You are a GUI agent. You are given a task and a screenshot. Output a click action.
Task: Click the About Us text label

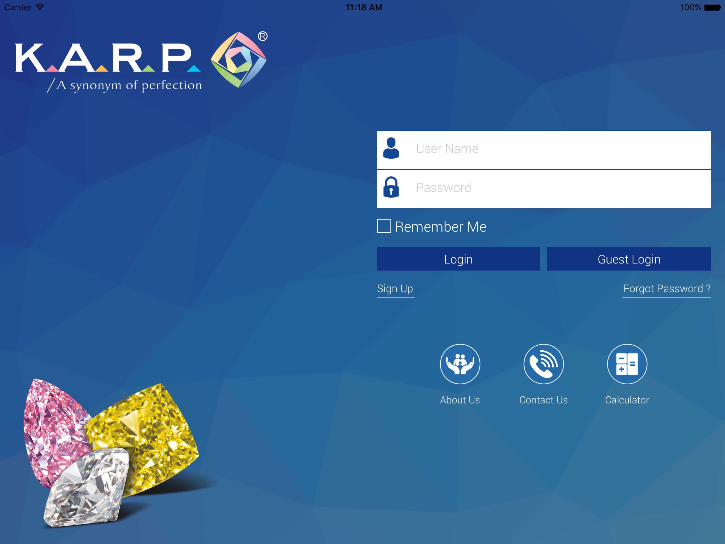(460, 400)
